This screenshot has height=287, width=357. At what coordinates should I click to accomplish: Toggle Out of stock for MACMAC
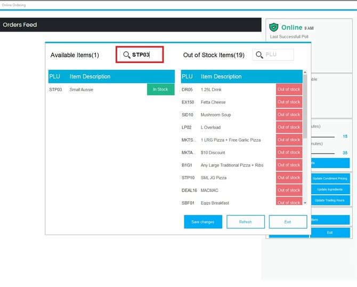tap(289, 190)
